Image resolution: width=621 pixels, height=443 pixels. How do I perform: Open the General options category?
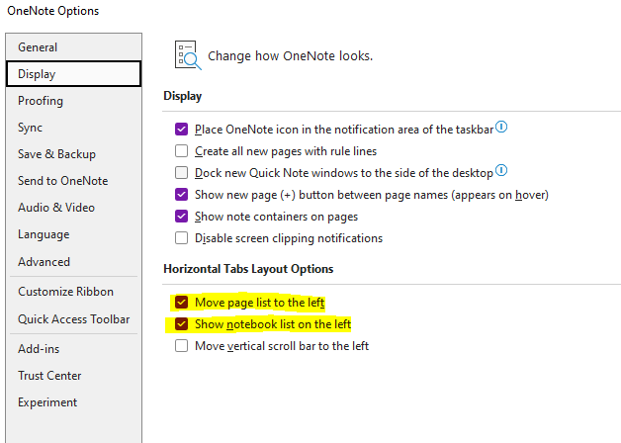(x=73, y=47)
